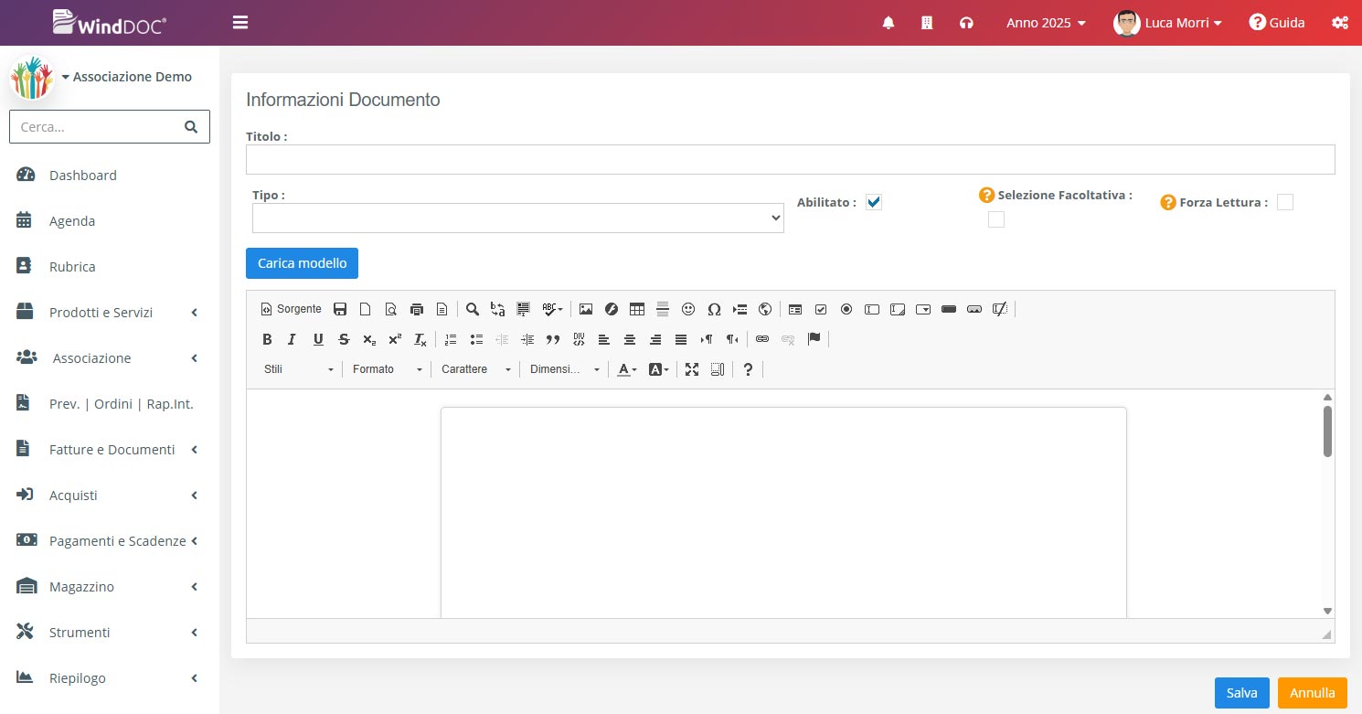
Task: Open the Formato dropdown in the editor
Action: point(388,369)
